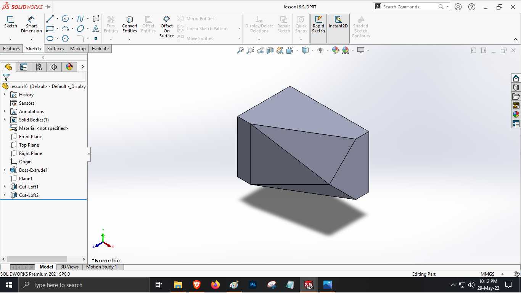Screen dimensions: 521x297
Task: Expand the Cut-Loft2 feature
Action: (x=5, y=195)
